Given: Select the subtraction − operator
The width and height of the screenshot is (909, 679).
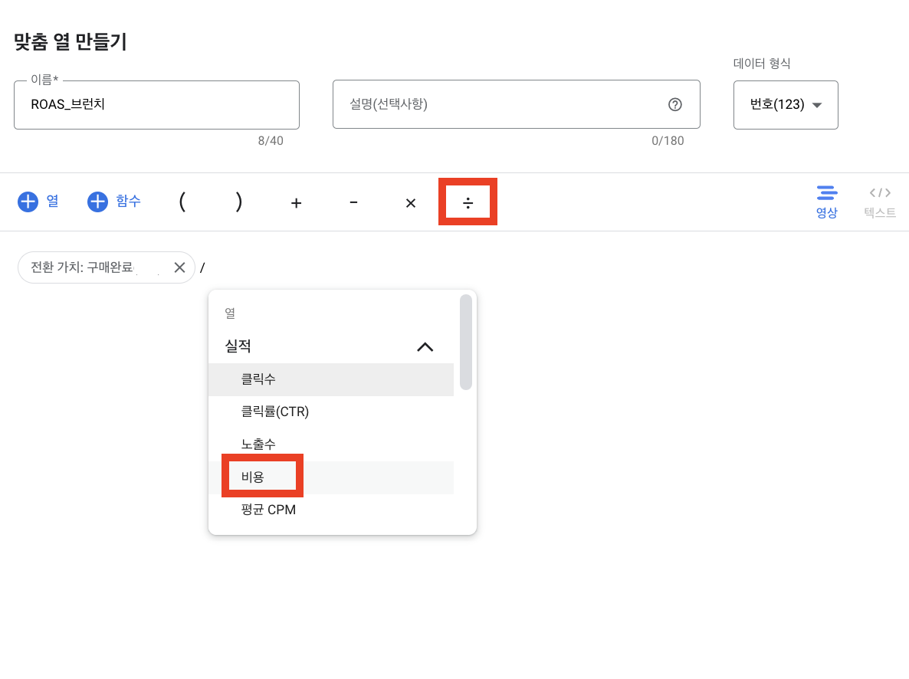Looking at the screenshot, I should [x=353, y=202].
